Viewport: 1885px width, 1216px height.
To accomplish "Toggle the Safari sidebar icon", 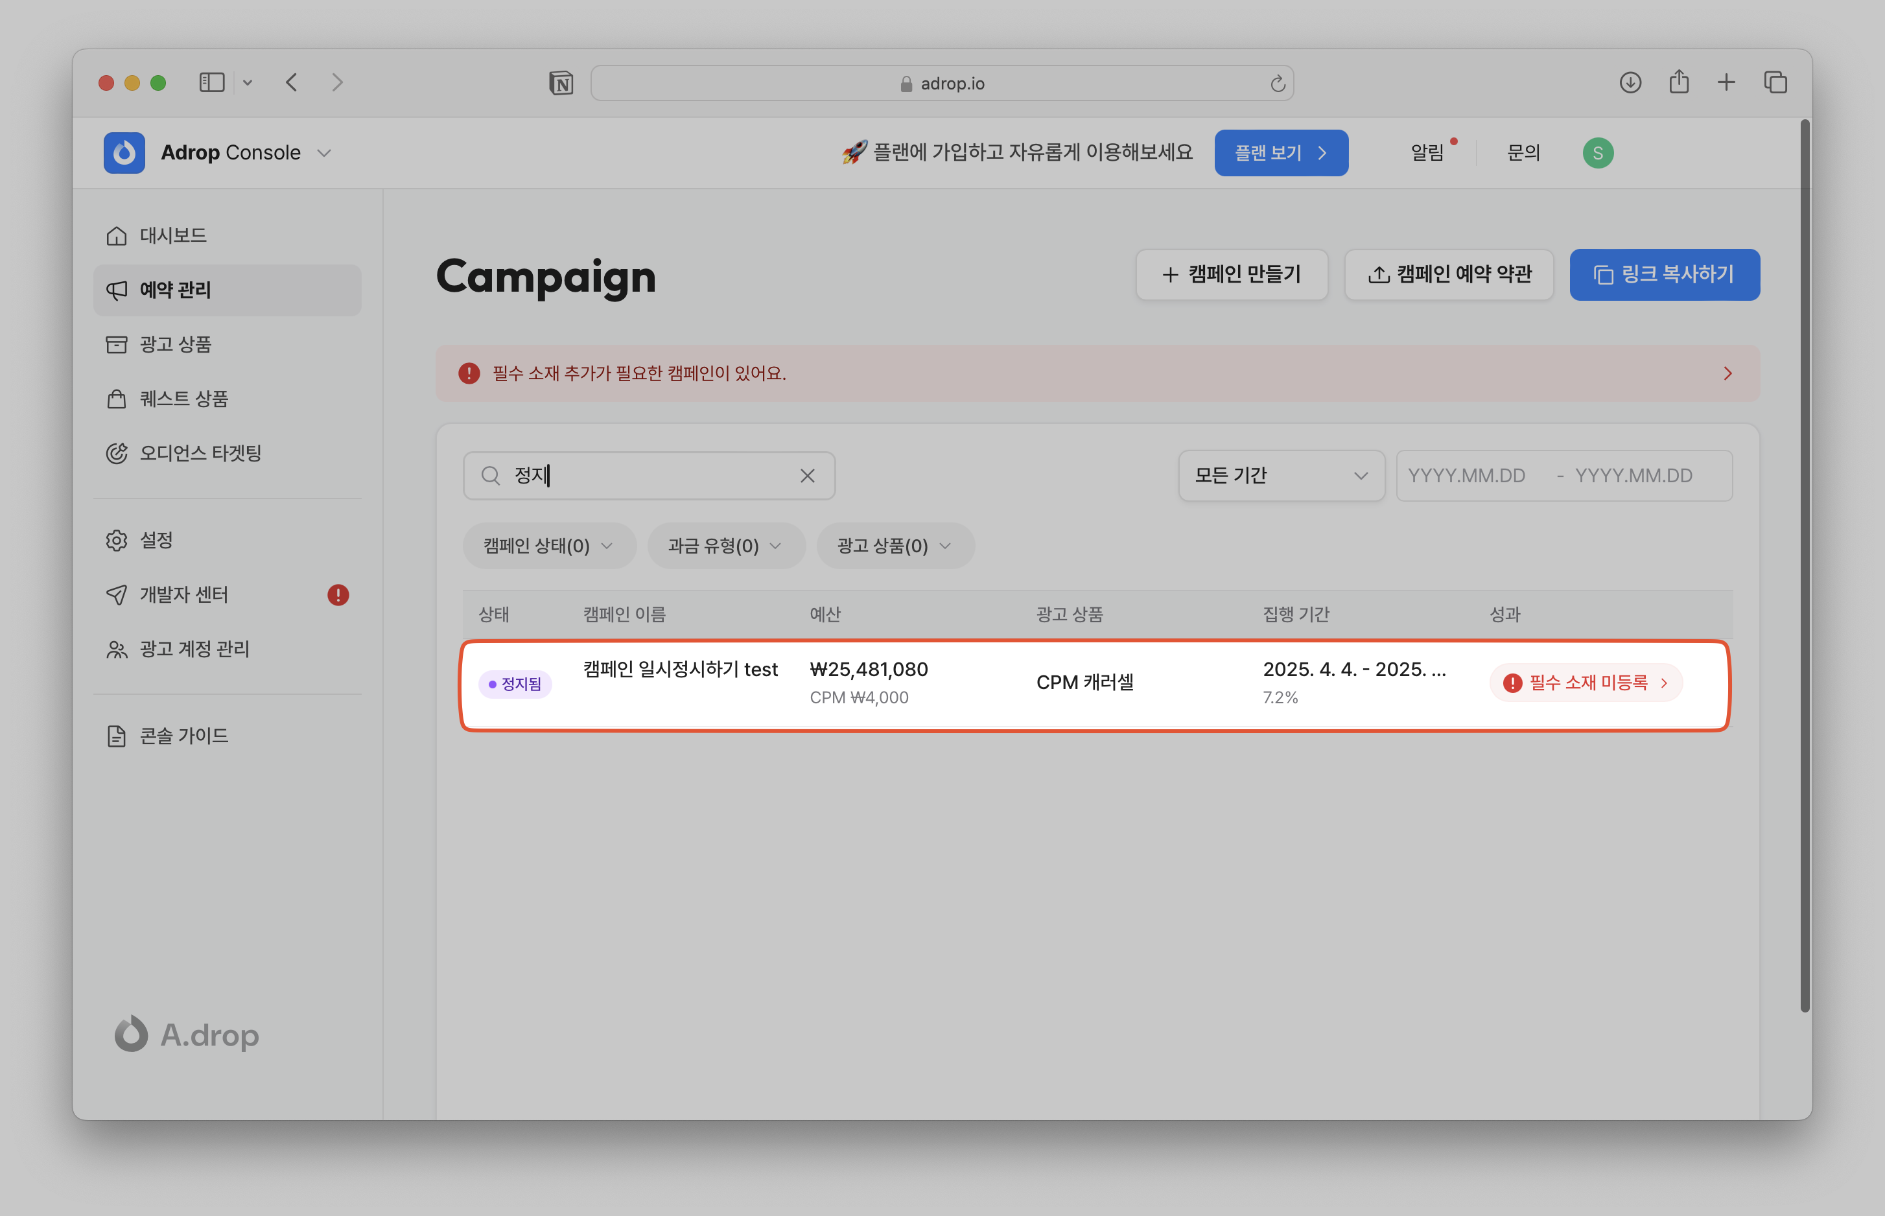I will (211, 82).
